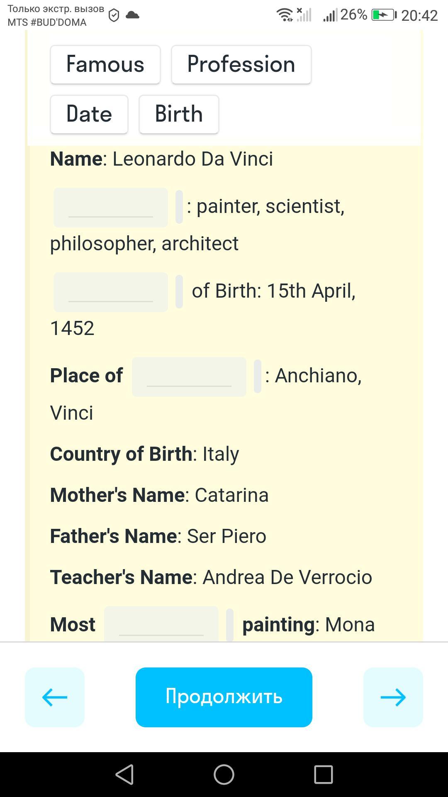Tap blank before 'of Birth: 15th April'
This screenshot has height=797, width=448.
(111, 292)
